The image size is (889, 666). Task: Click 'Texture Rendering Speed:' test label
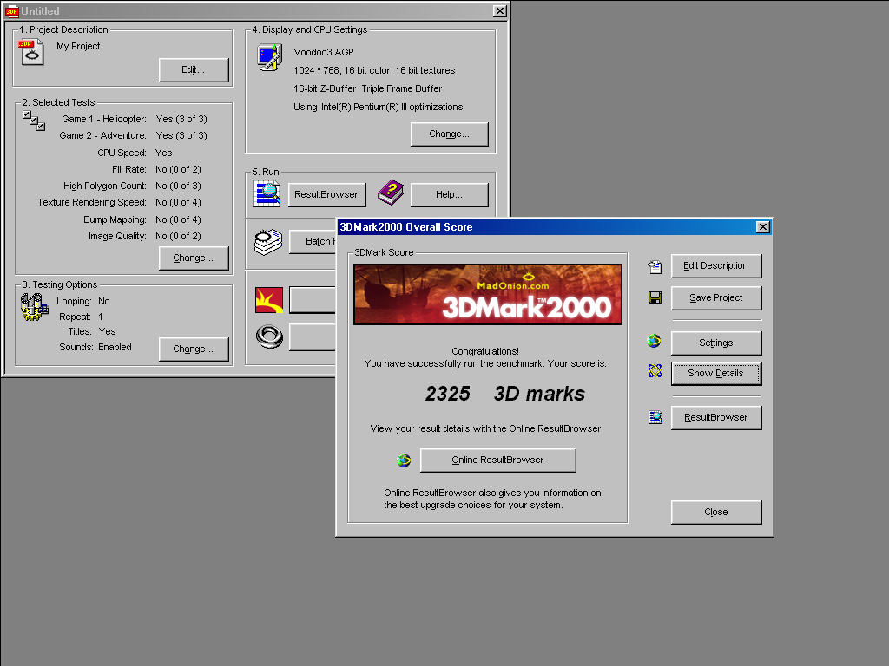(x=92, y=202)
